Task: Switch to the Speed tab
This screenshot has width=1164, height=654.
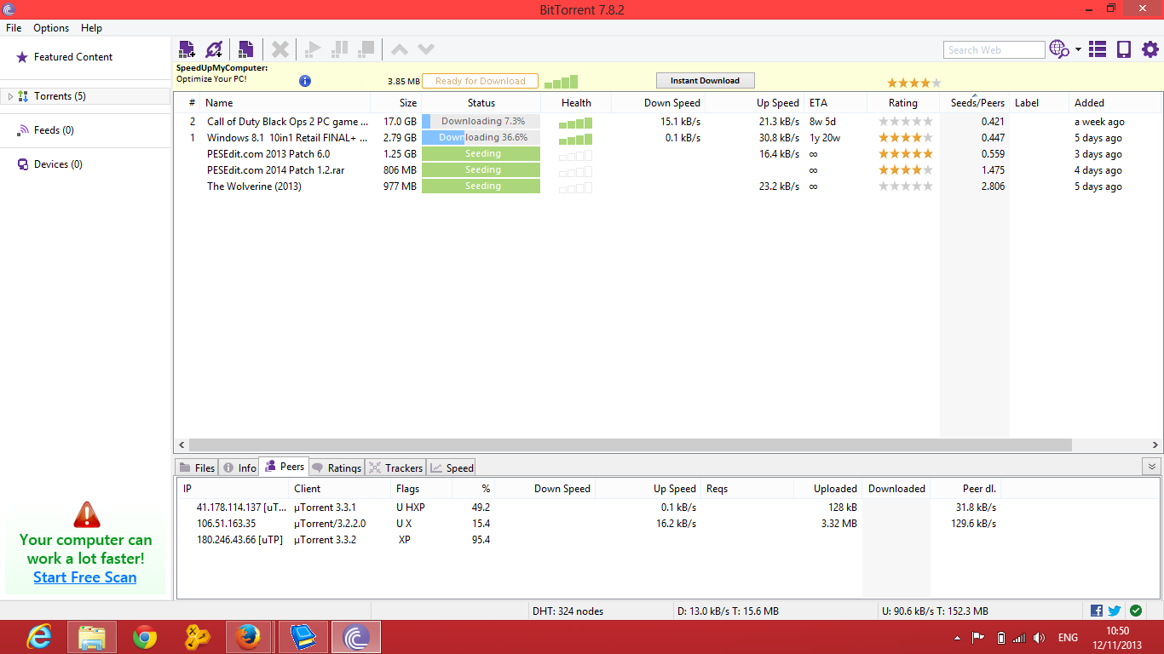Action: [452, 468]
